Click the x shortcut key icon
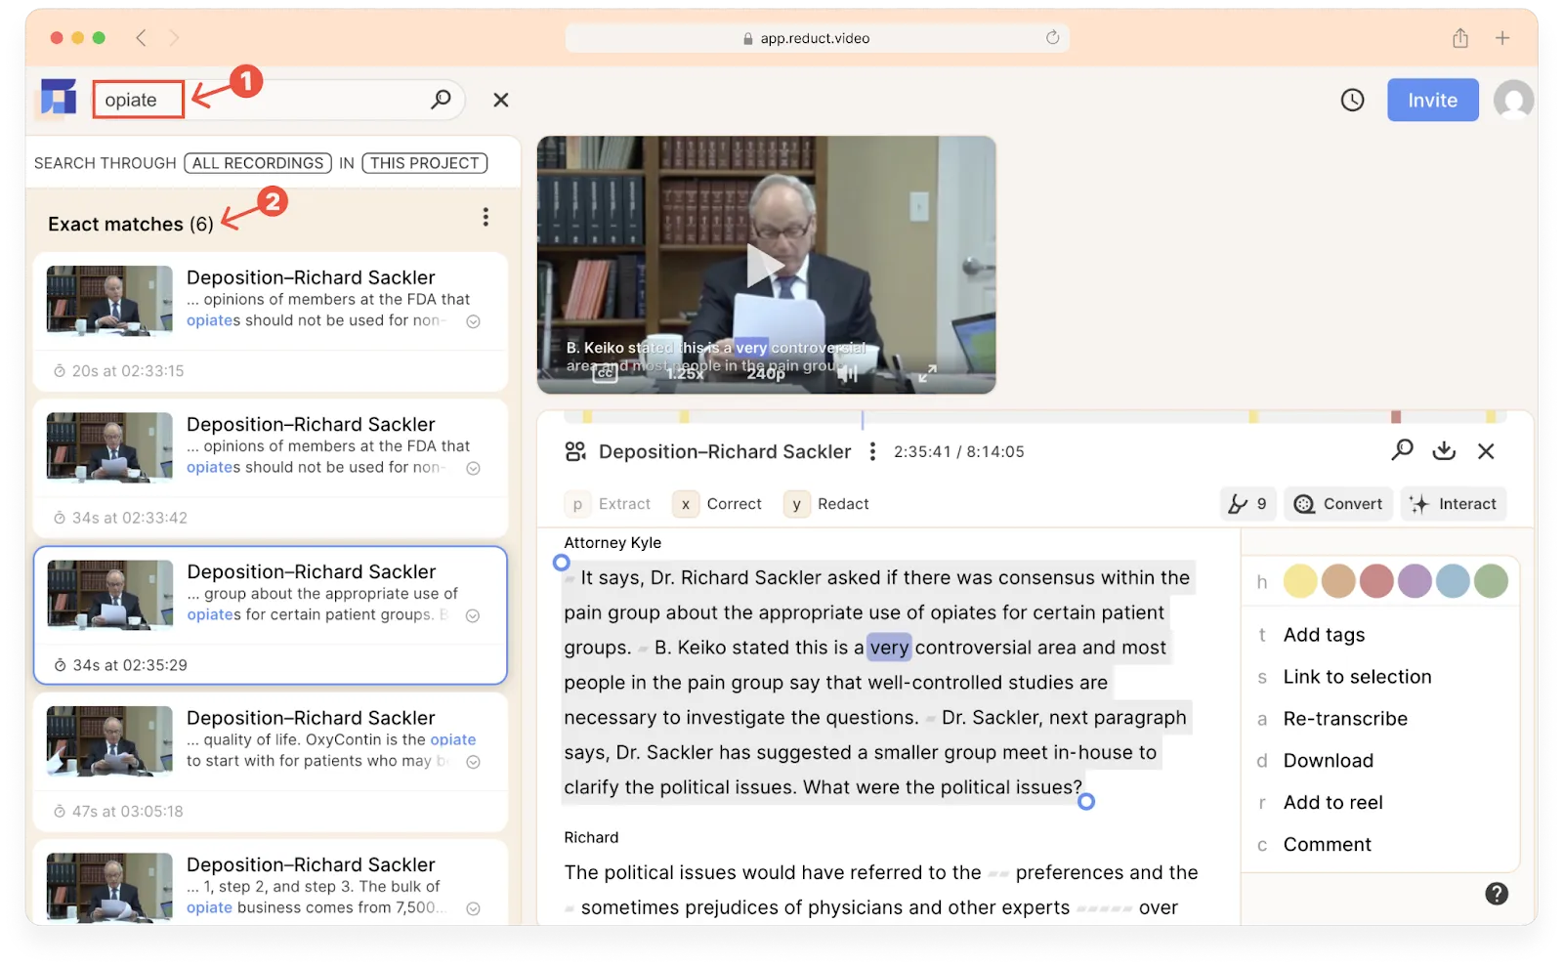1563x967 pixels. coord(686,504)
